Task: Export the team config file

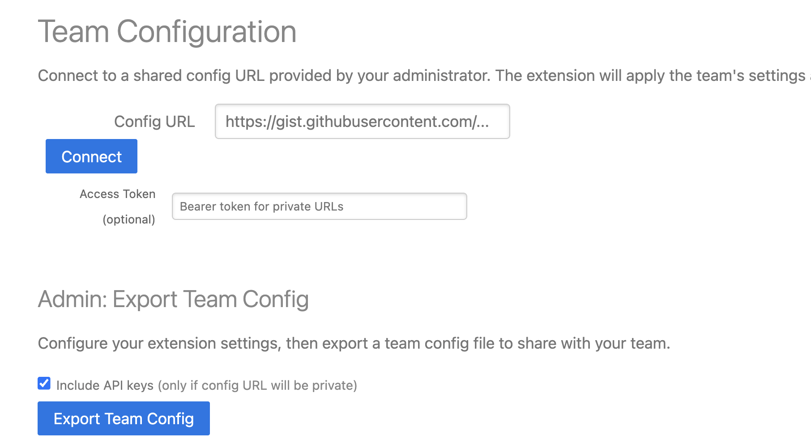Action: point(124,418)
